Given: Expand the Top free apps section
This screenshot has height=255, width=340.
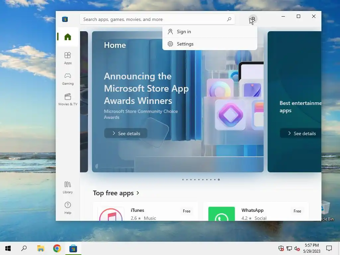Looking at the screenshot, I should click(138, 193).
